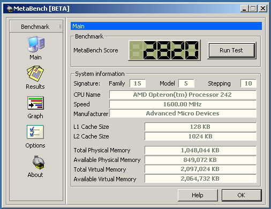
Task: Click the Benchmark sidebar header
Action: tap(36, 27)
